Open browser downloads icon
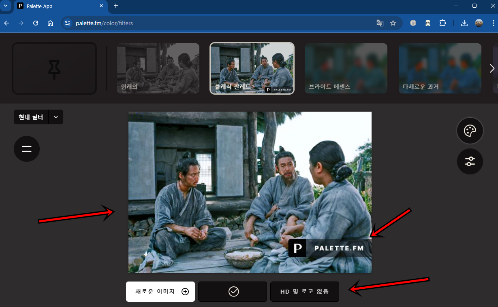 tap(464, 23)
